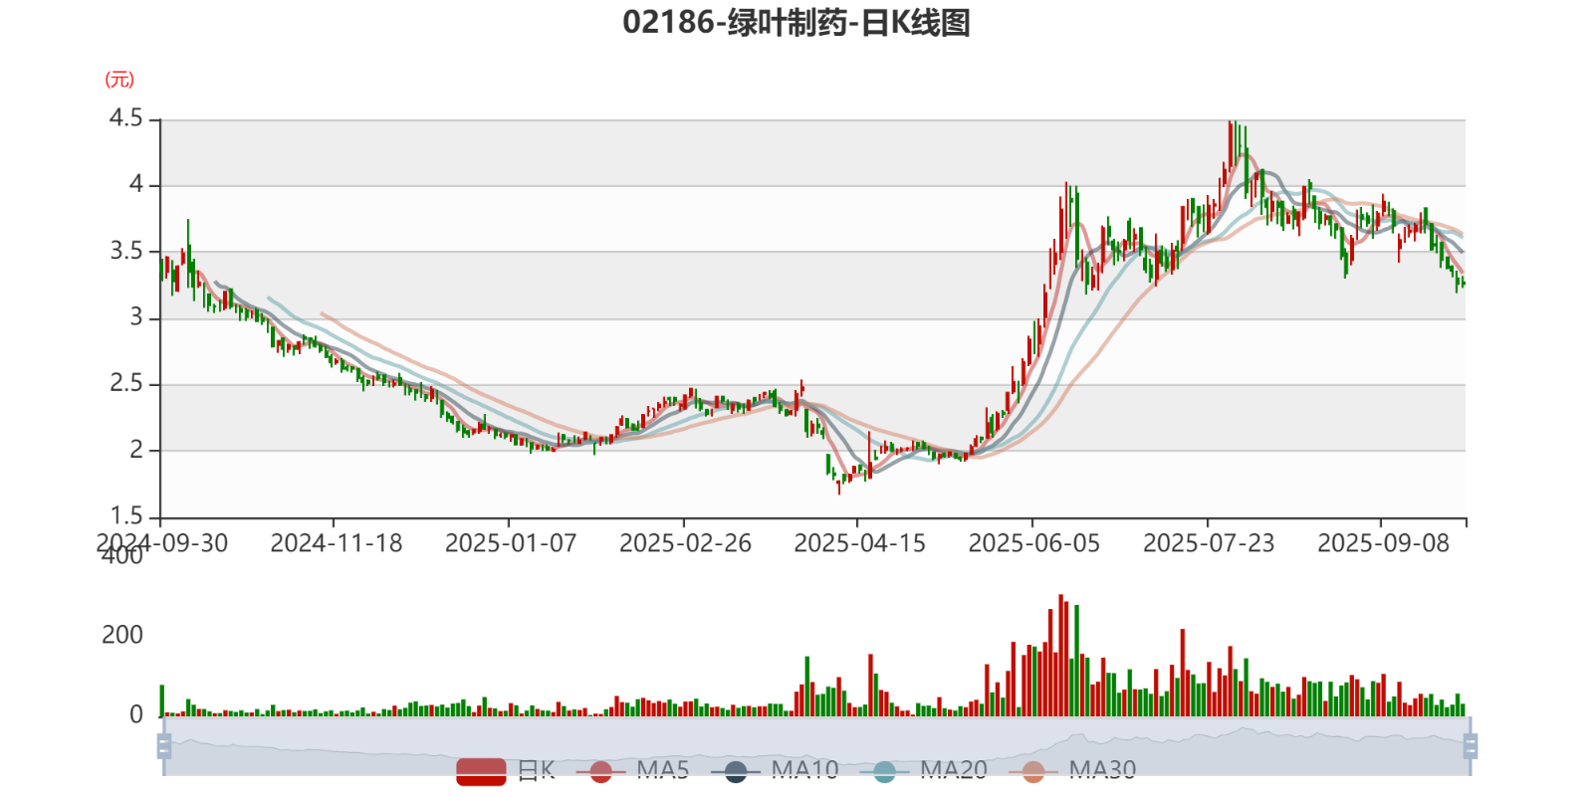The width and height of the screenshot is (1593, 796).
Task: Click the 3.5 price axis label
Action: coord(125,251)
